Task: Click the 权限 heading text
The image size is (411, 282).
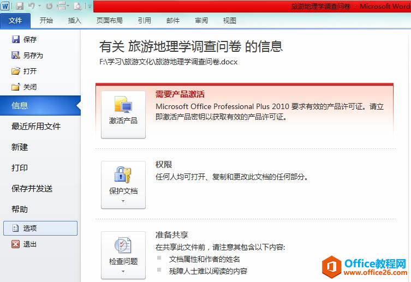Action: (164, 164)
